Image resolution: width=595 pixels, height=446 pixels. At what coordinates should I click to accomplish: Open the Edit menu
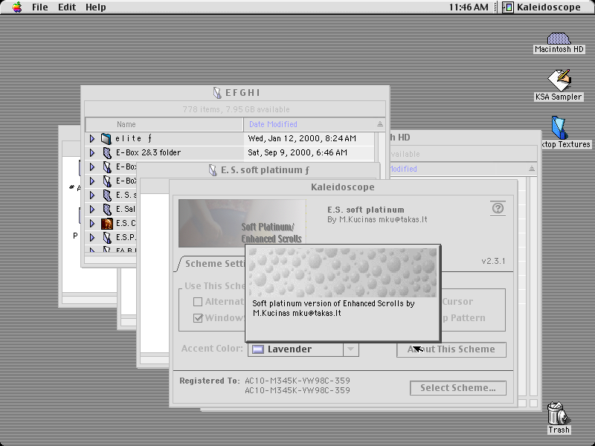point(67,7)
